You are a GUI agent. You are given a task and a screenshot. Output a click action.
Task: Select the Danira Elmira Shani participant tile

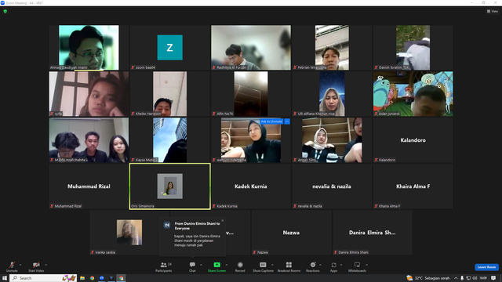pos(373,233)
